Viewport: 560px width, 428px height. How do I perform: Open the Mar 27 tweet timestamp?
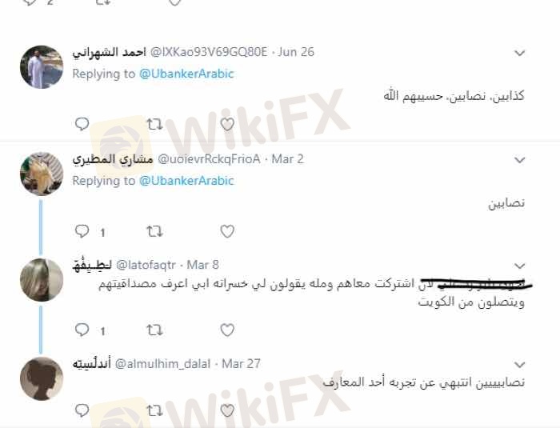pyautogui.click(x=241, y=364)
